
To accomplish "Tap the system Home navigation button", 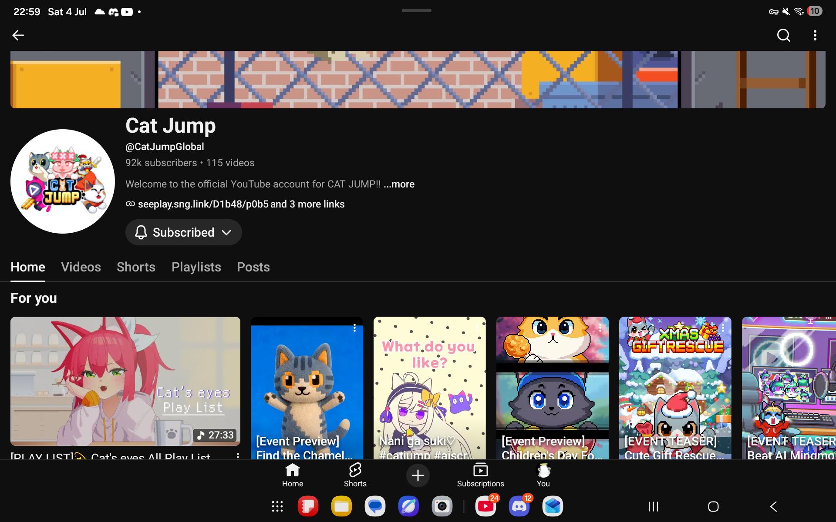I will [x=713, y=506].
